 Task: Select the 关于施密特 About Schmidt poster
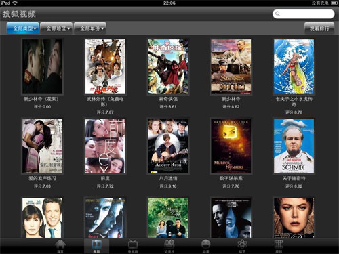coord(294,146)
